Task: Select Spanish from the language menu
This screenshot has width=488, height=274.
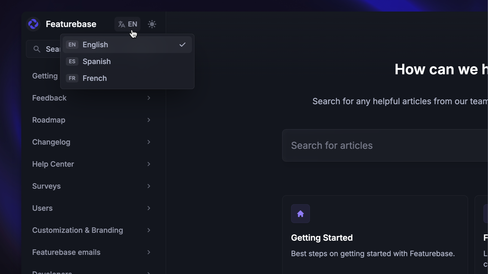Action: [x=97, y=61]
